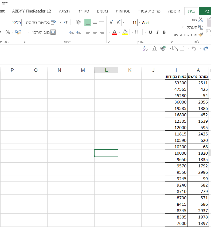Switch to the Insert (הוספה) tab

(174, 11)
